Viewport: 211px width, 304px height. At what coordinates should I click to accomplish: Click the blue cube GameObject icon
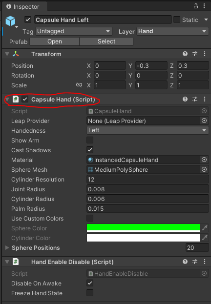click(10, 21)
